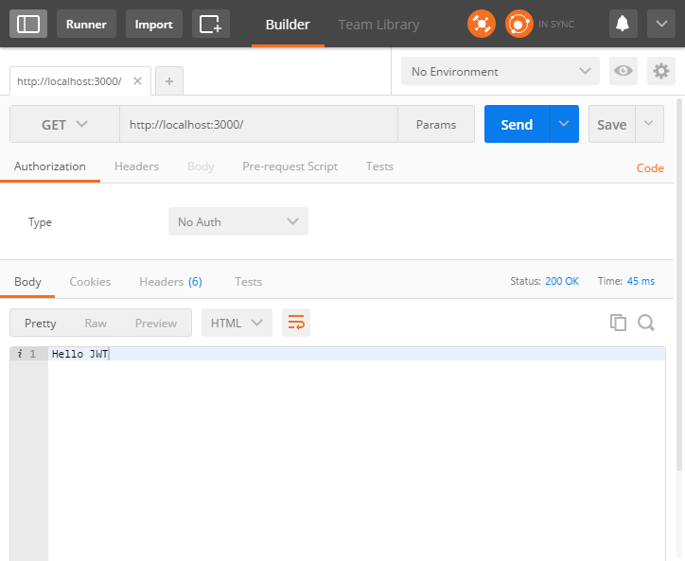Viewport: 685px width, 561px height.
Task: Select the Pretty response view
Action: point(41,323)
